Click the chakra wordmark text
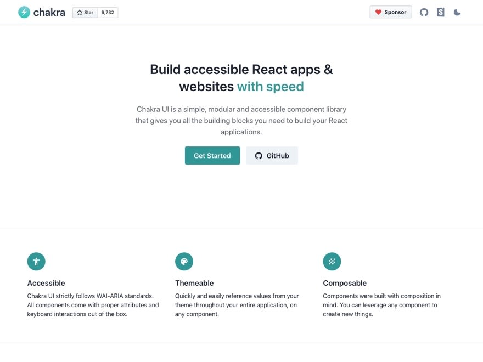 click(49, 12)
